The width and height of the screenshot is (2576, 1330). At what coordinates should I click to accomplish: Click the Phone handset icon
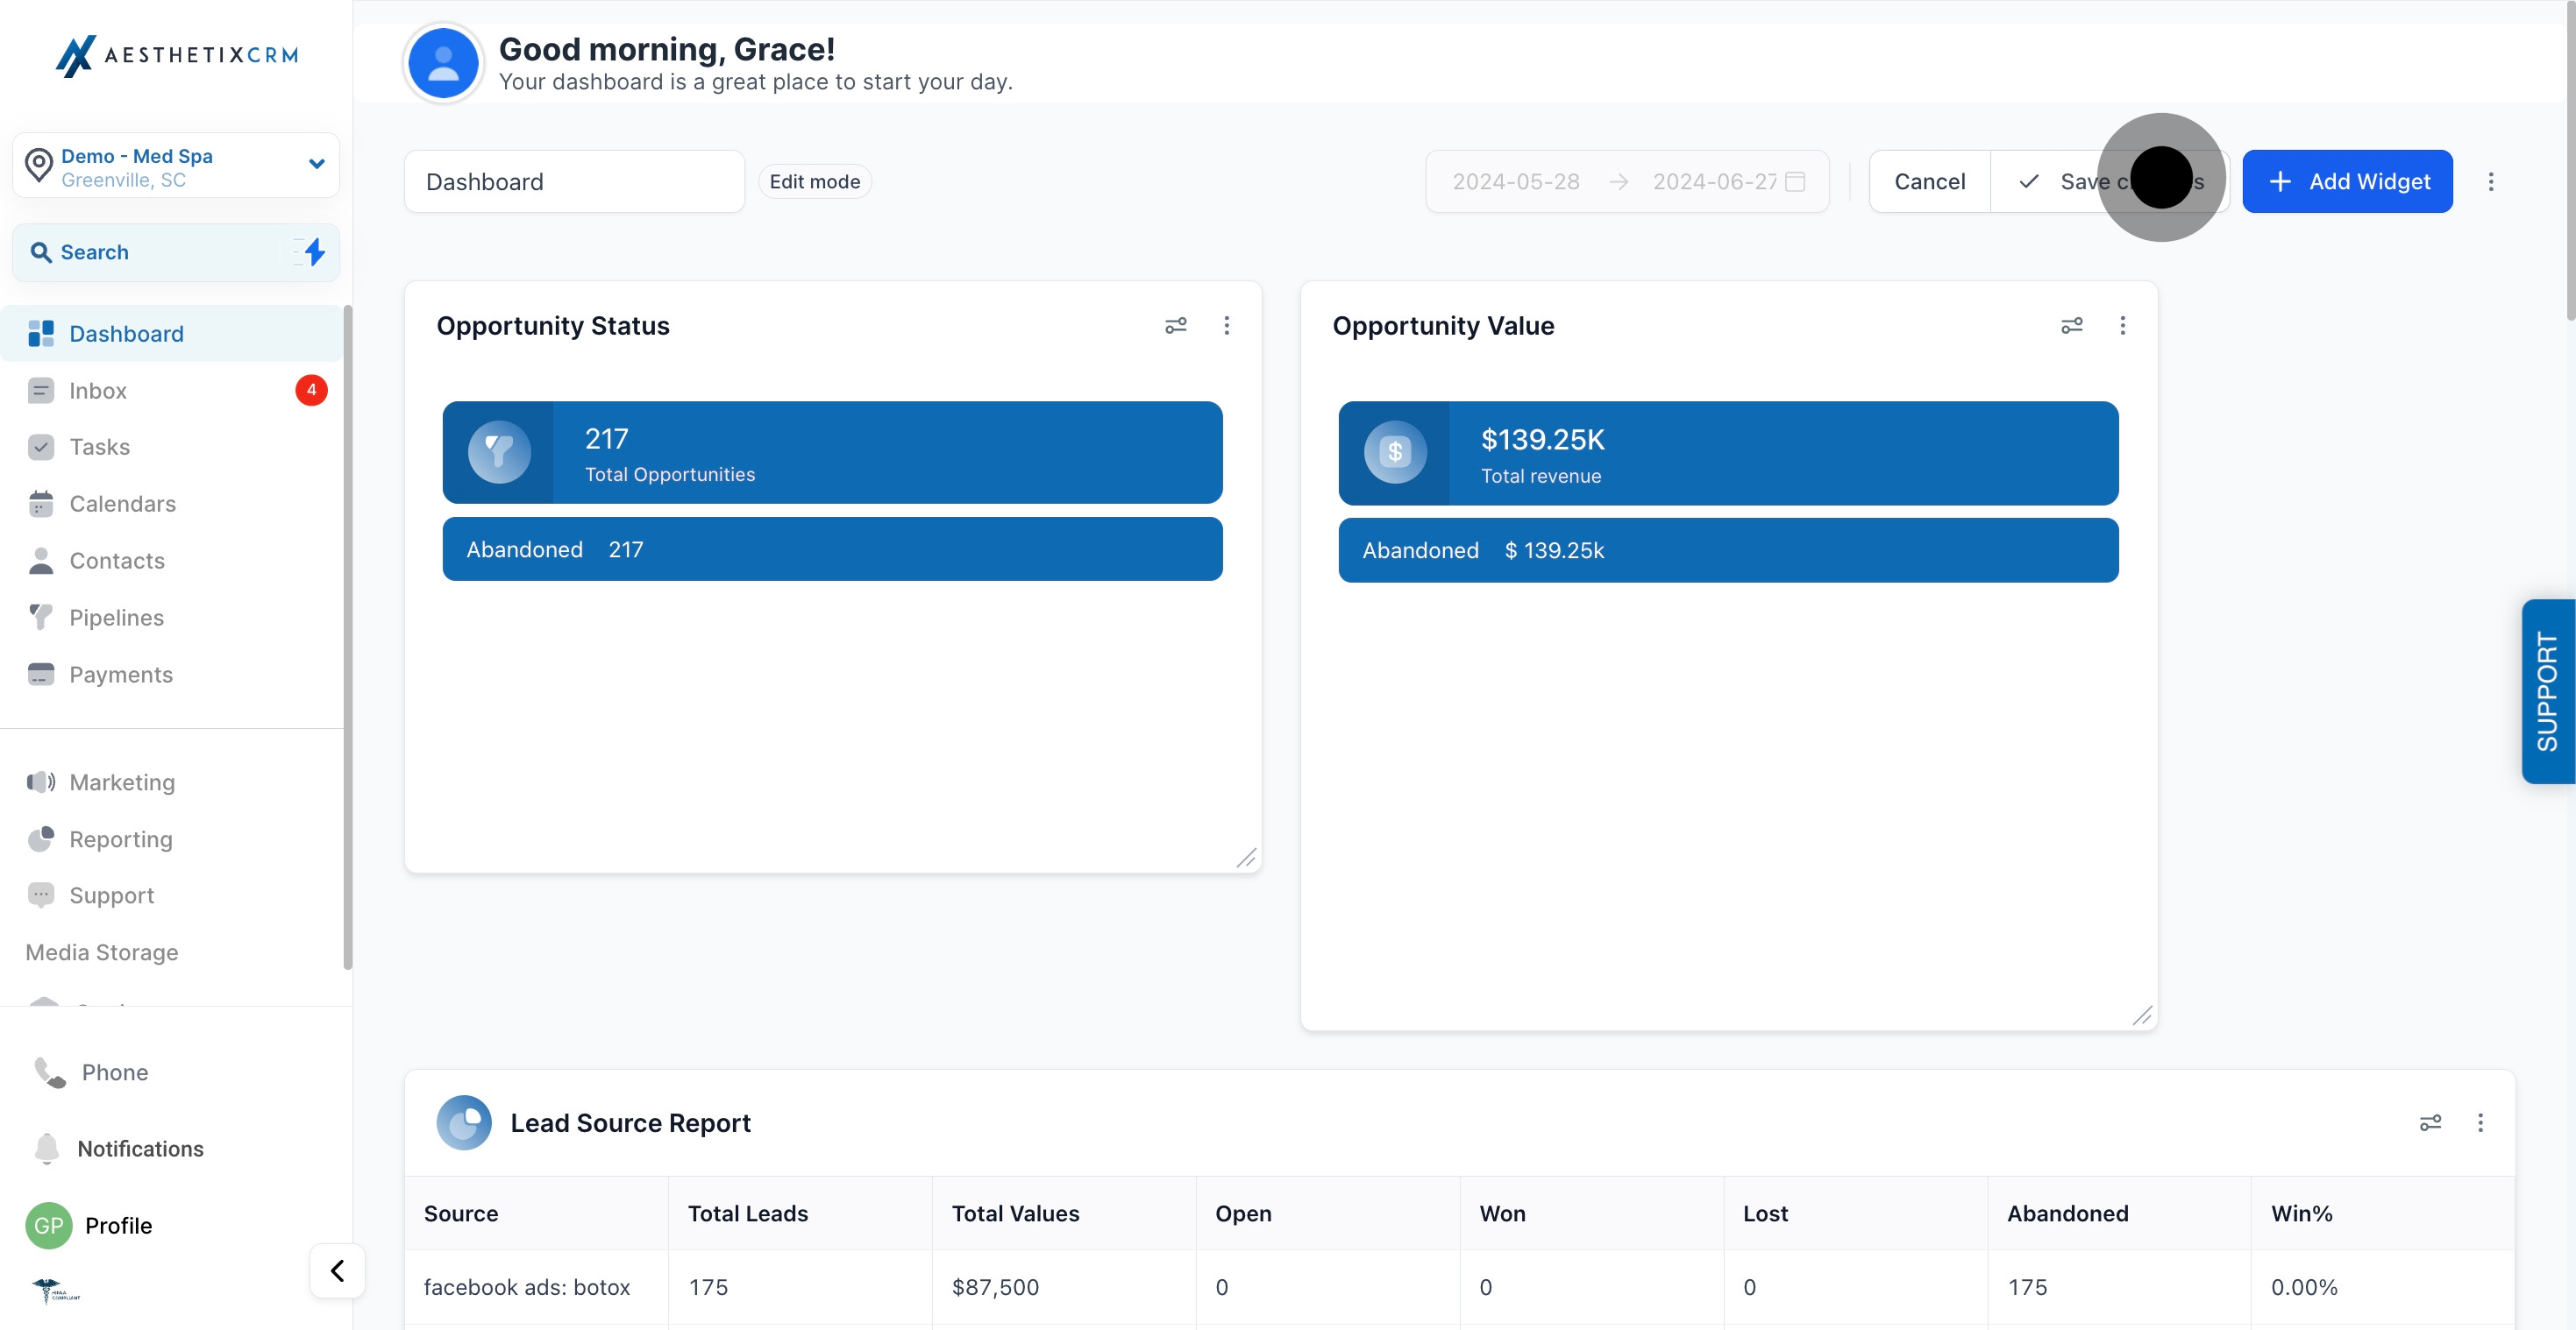(50, 1072)
